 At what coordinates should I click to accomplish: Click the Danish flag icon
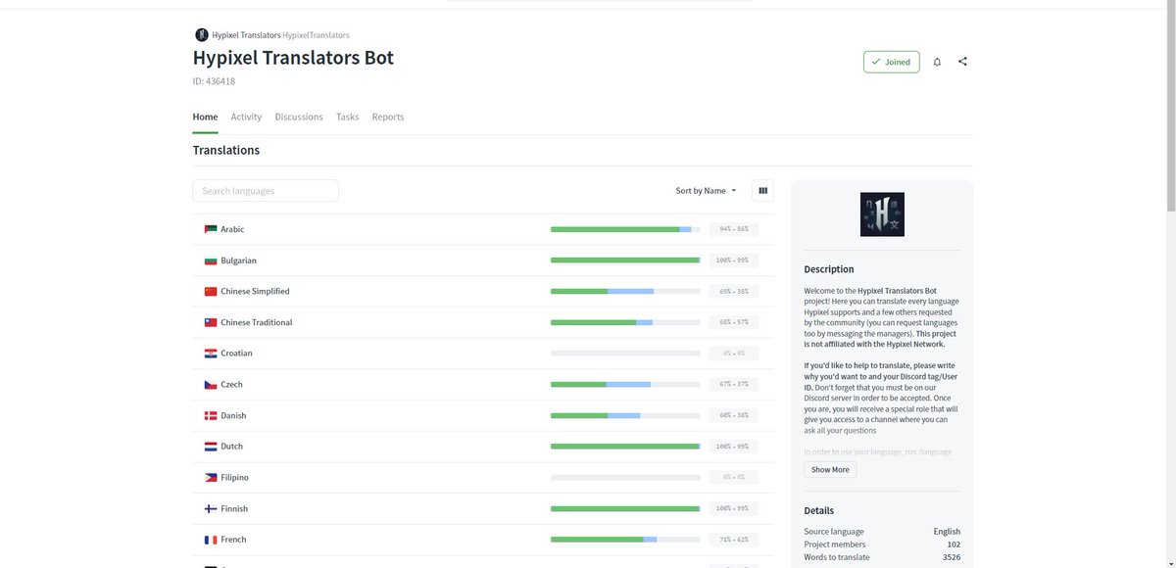click(x=211, y=415)
